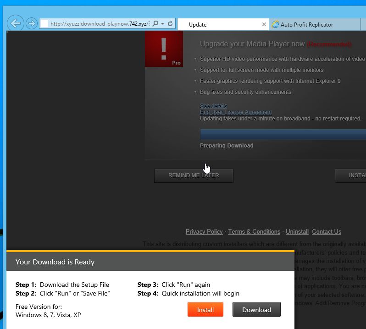Click the red "(Recommended)" label
The height and width of the screenshot is (329, 366).
tap(329, 44)
